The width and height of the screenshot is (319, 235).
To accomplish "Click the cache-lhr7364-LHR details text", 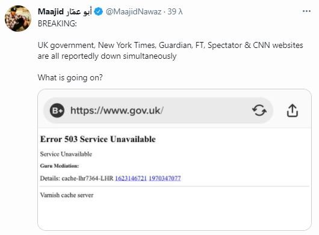I will click(87, 178).
